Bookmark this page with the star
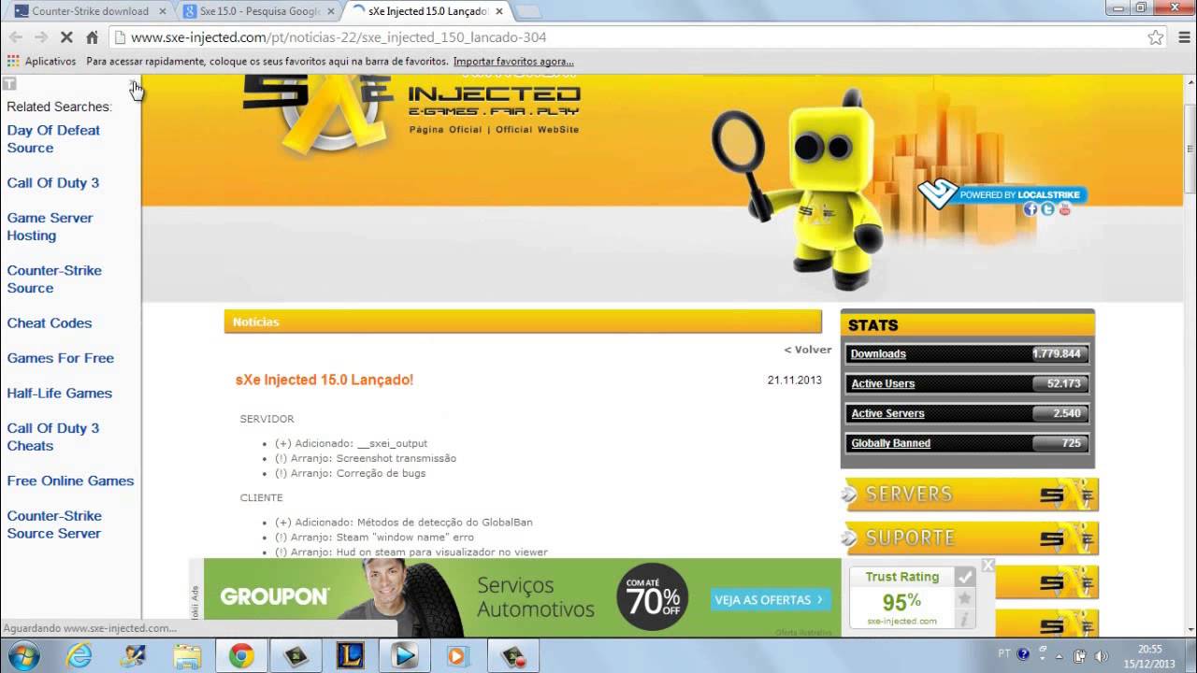Image resolution: width=1197 pixels, height=673 pixels. coord(1156,37)
